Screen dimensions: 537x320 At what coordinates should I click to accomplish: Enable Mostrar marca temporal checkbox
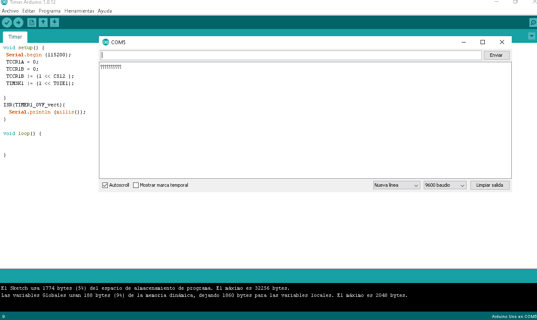point(136,185)
